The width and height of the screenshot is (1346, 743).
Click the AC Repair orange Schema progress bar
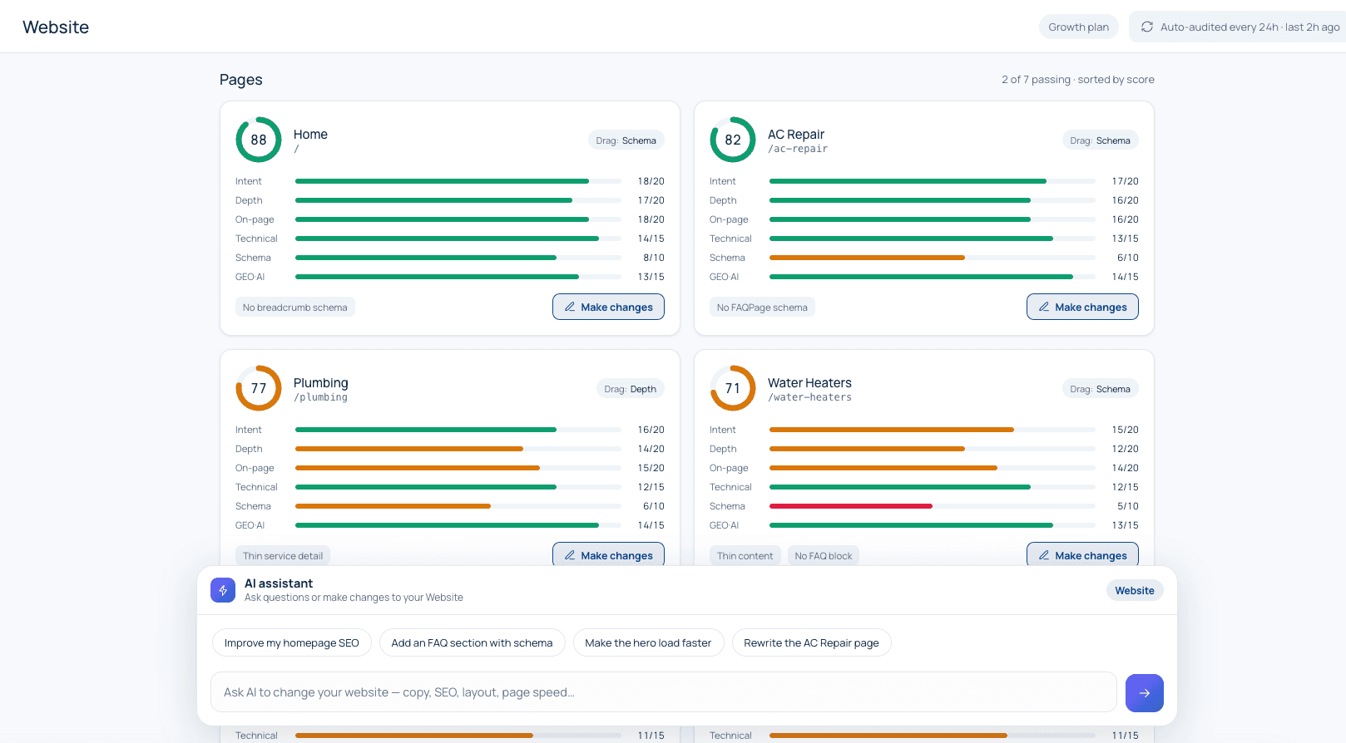[x=933, y=258]
